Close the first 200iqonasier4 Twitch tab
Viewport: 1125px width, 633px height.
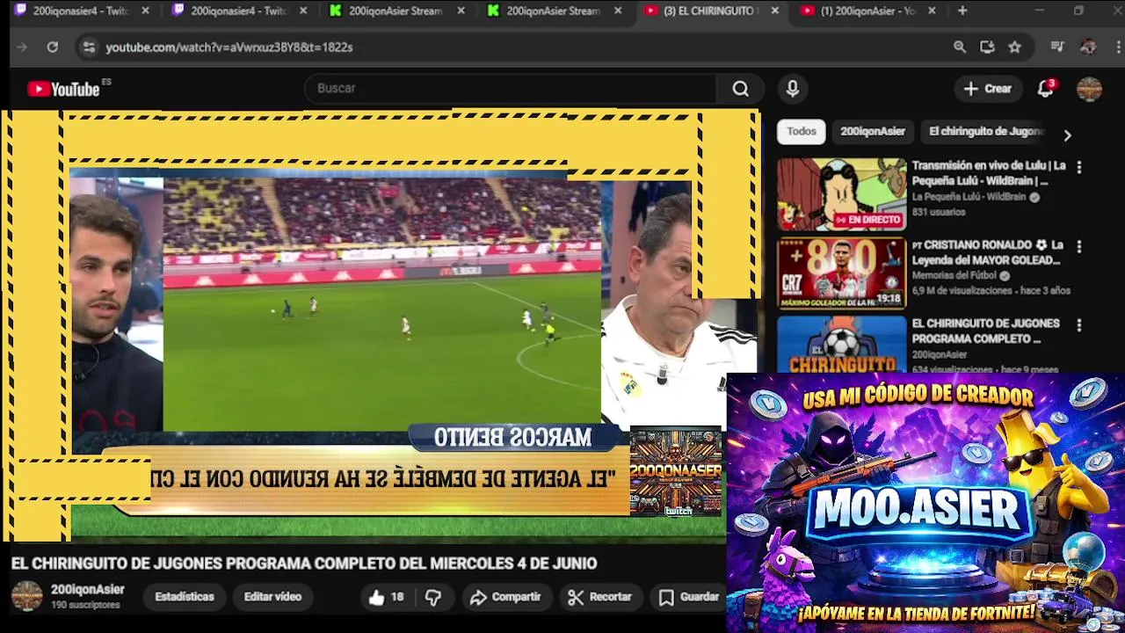tap(145, 11)
